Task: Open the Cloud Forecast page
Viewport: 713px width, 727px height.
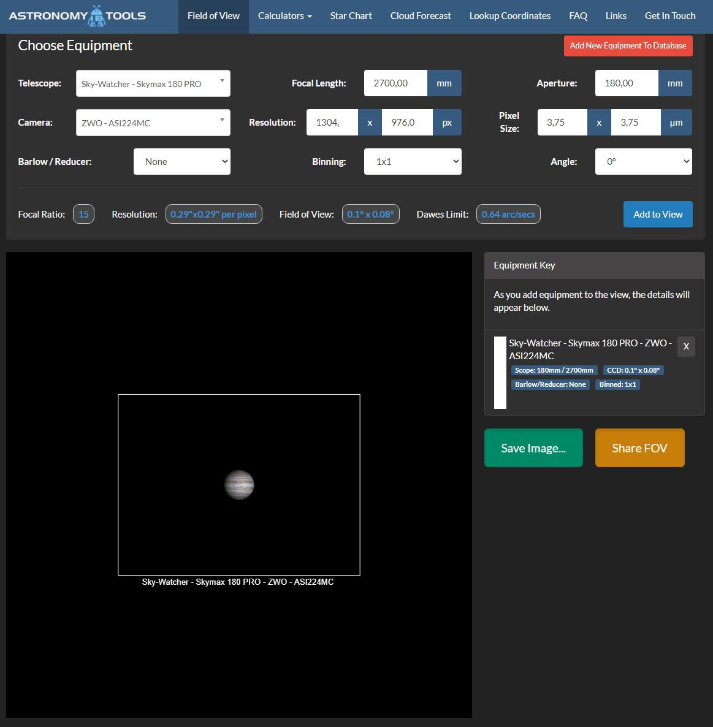Action: point(421,16)
